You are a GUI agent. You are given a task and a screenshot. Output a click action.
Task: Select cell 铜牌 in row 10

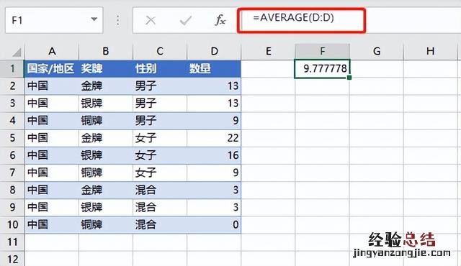click(x=106, y=224)
